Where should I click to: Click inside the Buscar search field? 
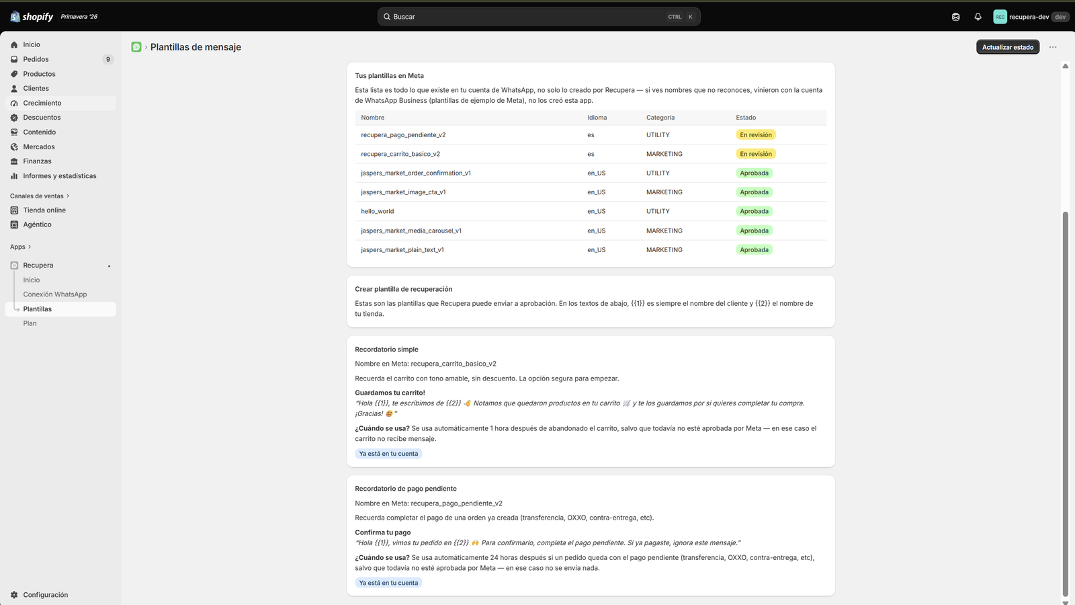[x=539, y=17]
